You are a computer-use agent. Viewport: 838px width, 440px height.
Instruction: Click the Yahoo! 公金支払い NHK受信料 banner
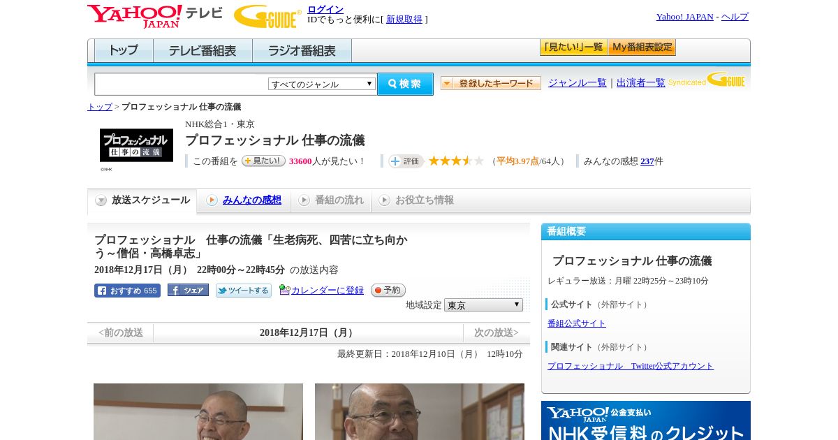646,420
